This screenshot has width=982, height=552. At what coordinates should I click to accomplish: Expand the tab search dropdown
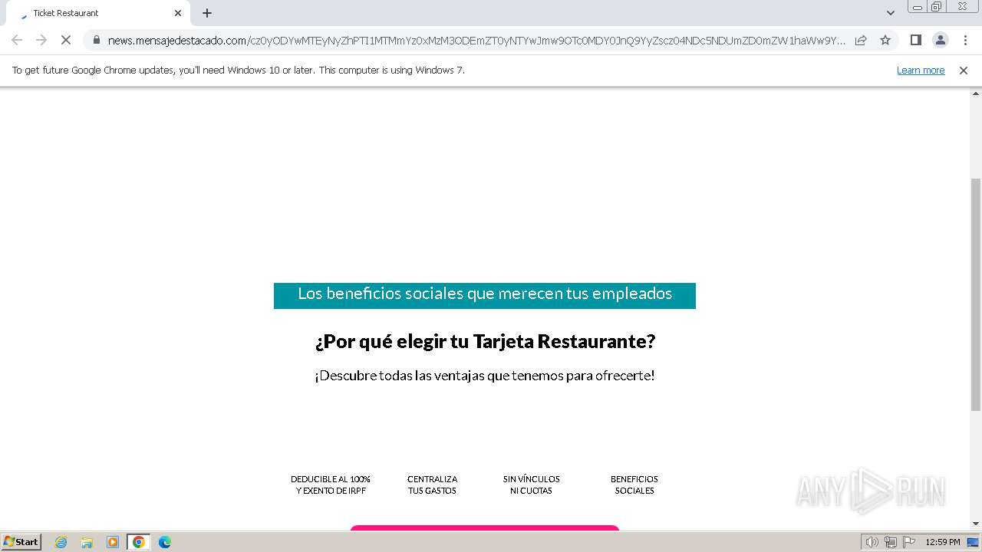click(891, 13)
